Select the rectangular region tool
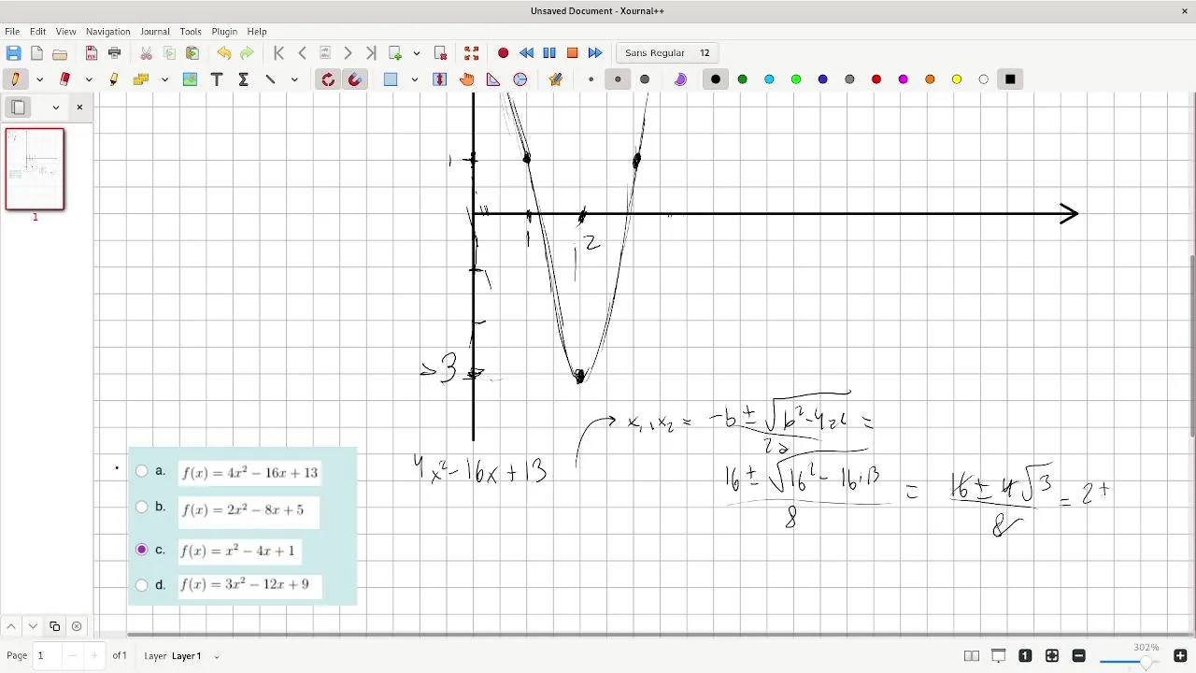This screenshot has height=673, width=1196. pyautogui.click(x=392, y=79)
